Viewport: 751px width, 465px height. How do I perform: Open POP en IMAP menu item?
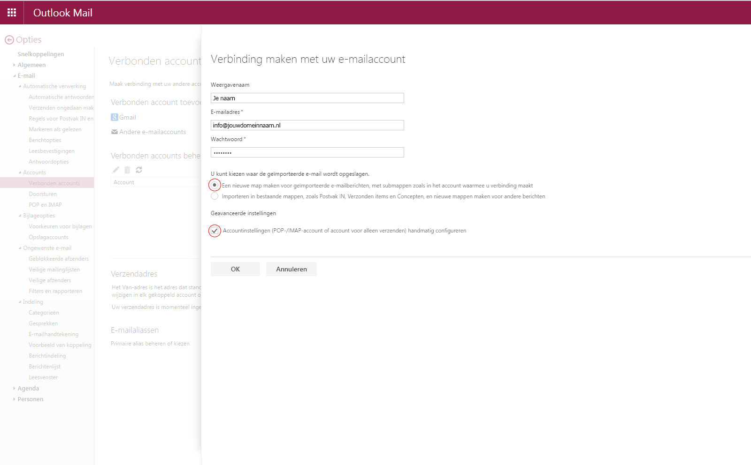pos(45,205)
